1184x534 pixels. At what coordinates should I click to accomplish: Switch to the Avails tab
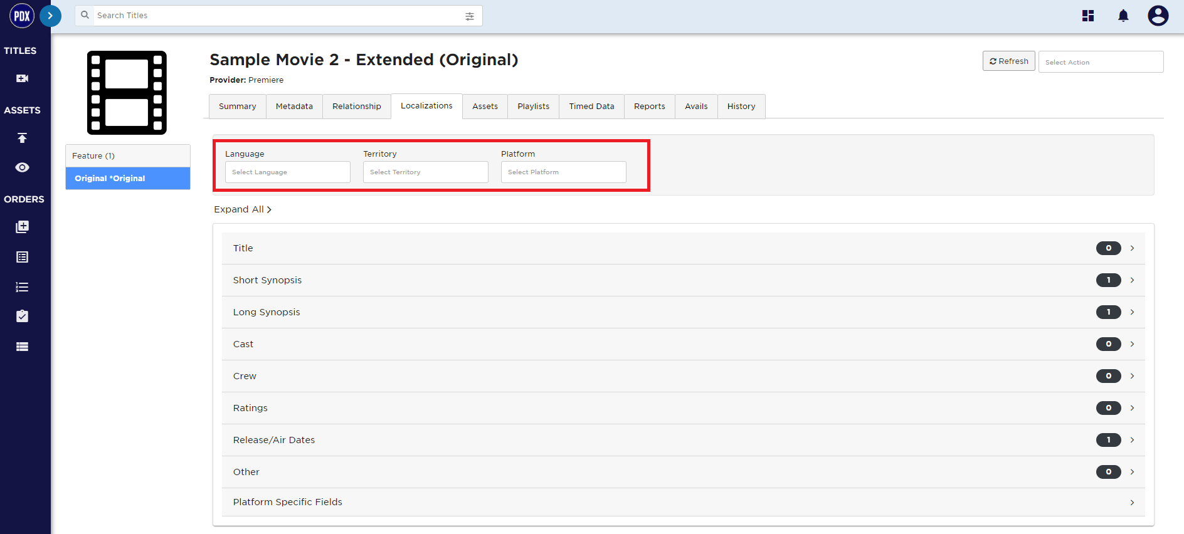click(x=696, y=107)
